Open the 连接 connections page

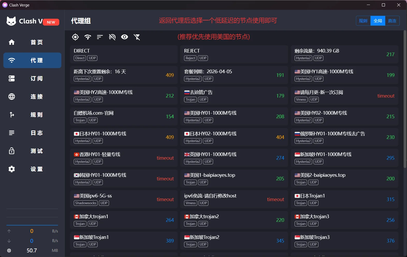pyautogui.click(x=32, y=97)
